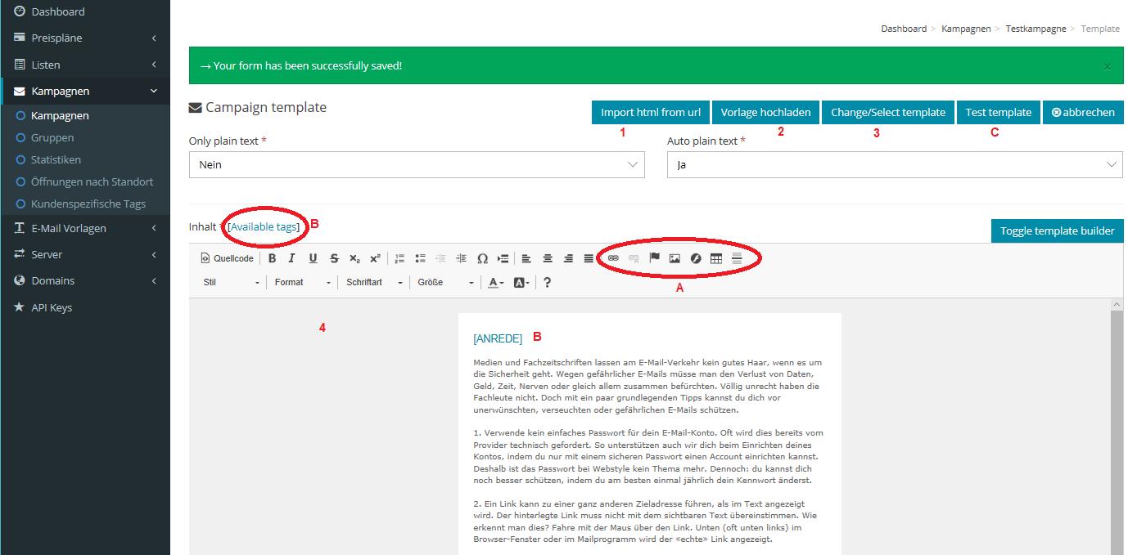Viewport: 1137px width, 555px height.
Task: Open the 'Only plain text' dropdown
Action: click(x=417, y=164)
